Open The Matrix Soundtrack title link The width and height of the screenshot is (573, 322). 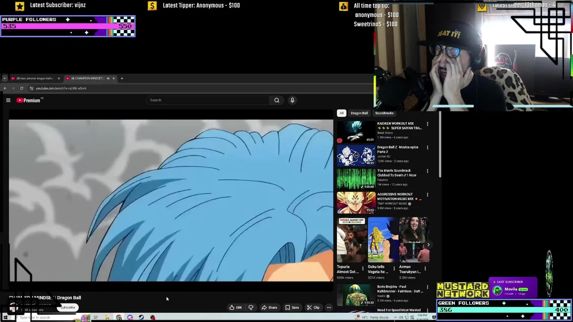(x=397, y=173)
